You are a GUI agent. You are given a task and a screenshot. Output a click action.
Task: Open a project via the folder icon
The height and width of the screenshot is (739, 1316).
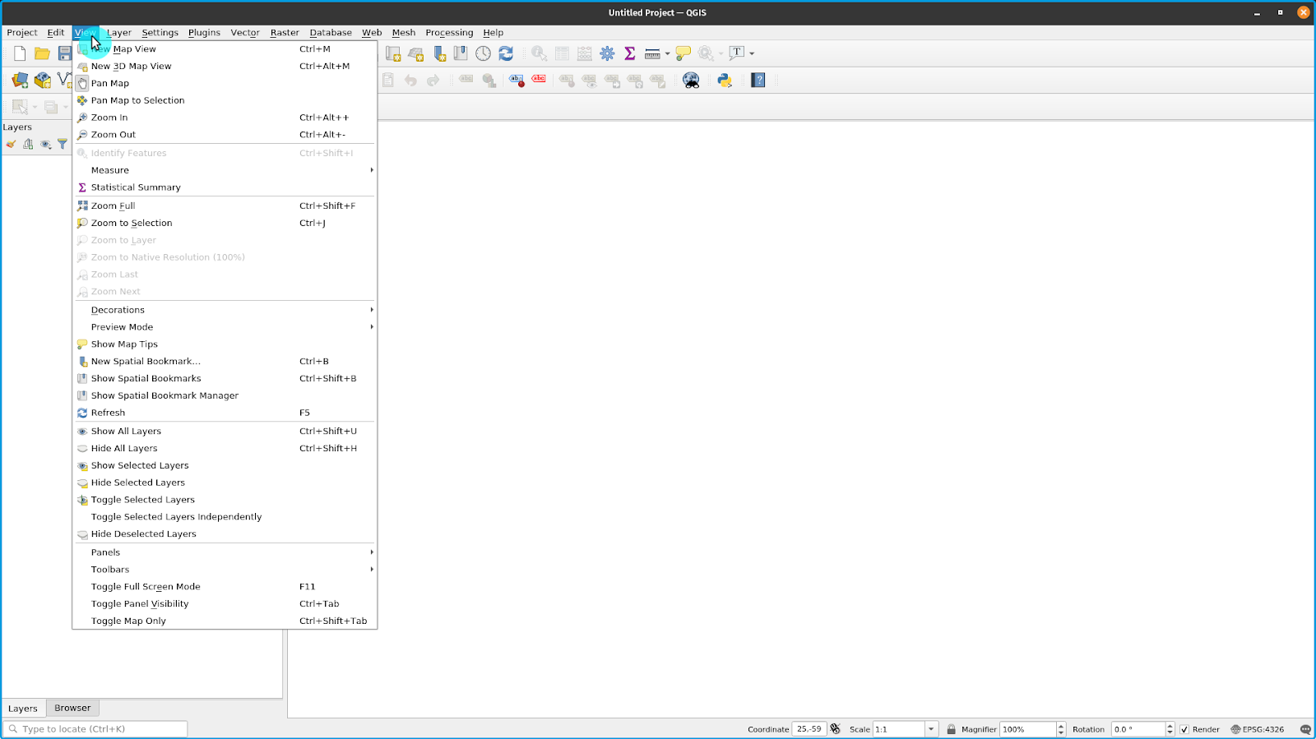[42, 53]
